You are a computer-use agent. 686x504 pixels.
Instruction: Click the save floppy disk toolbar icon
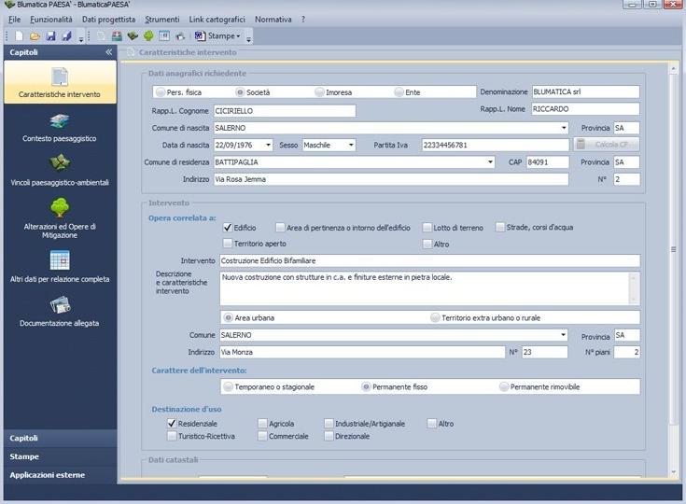click(x=50, y=36)
